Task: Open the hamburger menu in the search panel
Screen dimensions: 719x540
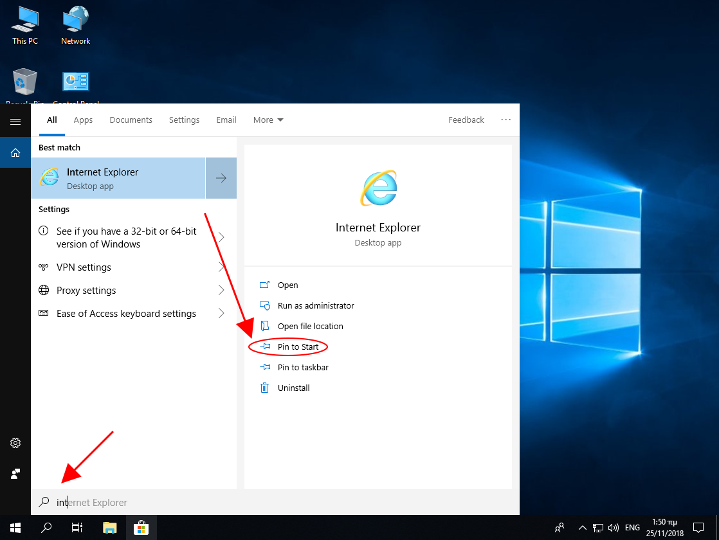Action: (15, 122)
